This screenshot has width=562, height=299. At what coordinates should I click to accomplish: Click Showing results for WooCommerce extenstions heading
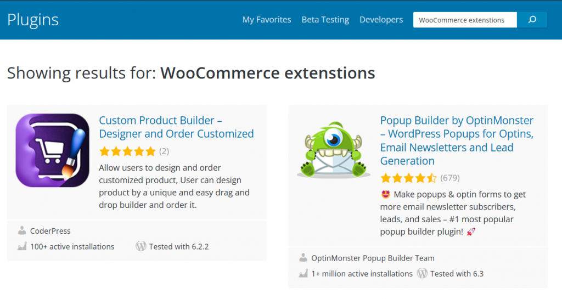[191, 73]
